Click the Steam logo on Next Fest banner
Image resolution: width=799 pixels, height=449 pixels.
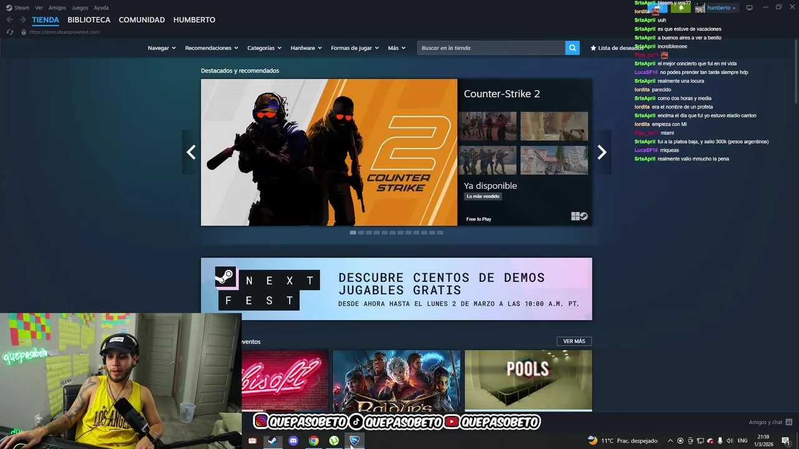(225, 278)
